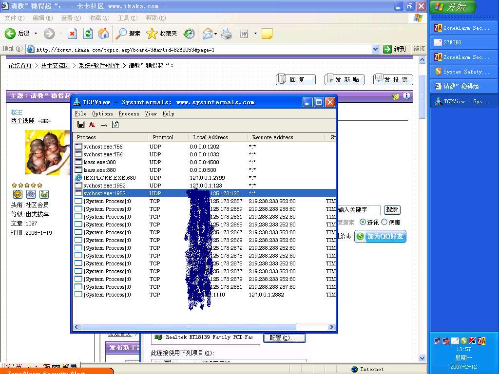Click the red X icon in TCPView toolbar
The height and width of the screenshot is (374, 499).
click(92, 125)
